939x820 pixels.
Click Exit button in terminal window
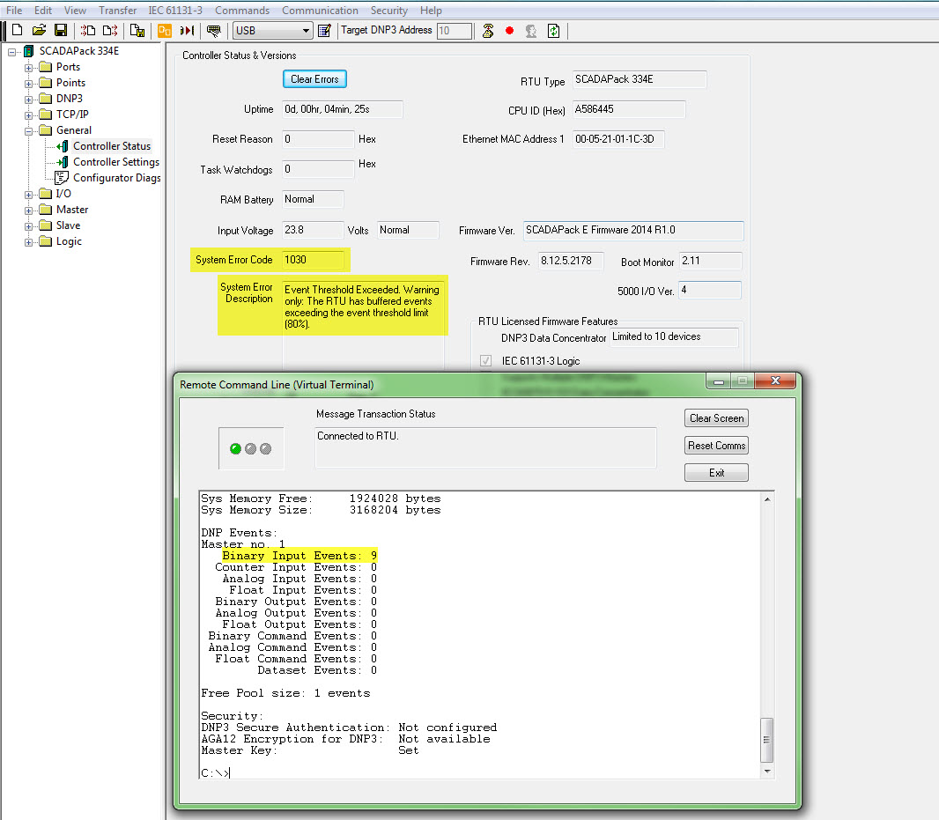tap(716, 473)
